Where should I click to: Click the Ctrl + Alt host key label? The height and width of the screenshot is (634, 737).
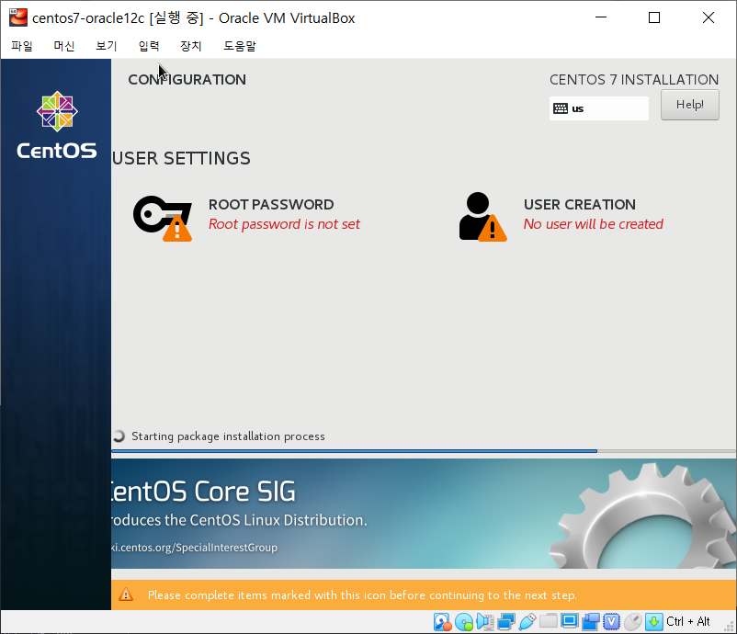[688, 622]
